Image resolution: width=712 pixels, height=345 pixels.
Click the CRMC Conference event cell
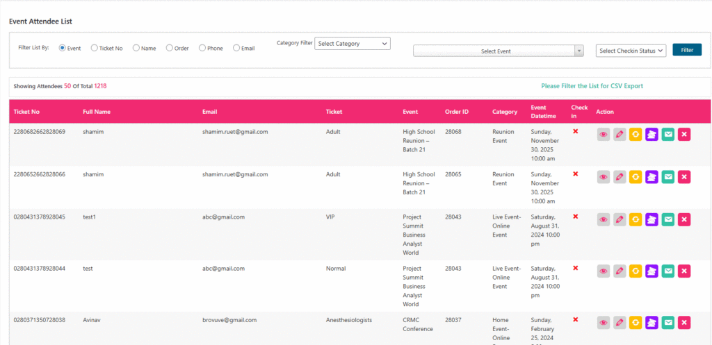point(418,325)
